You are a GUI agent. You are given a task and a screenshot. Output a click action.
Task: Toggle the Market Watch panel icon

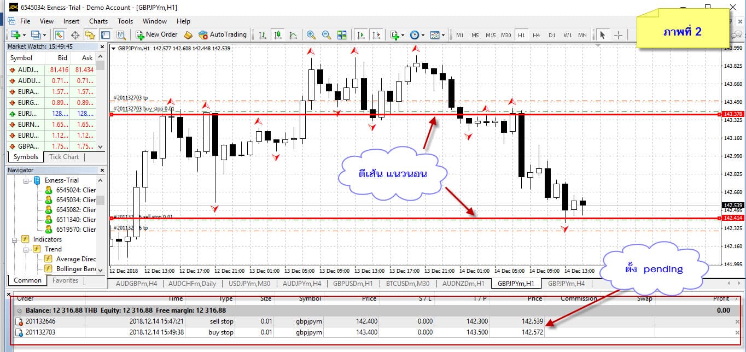[x=60, y=35]
